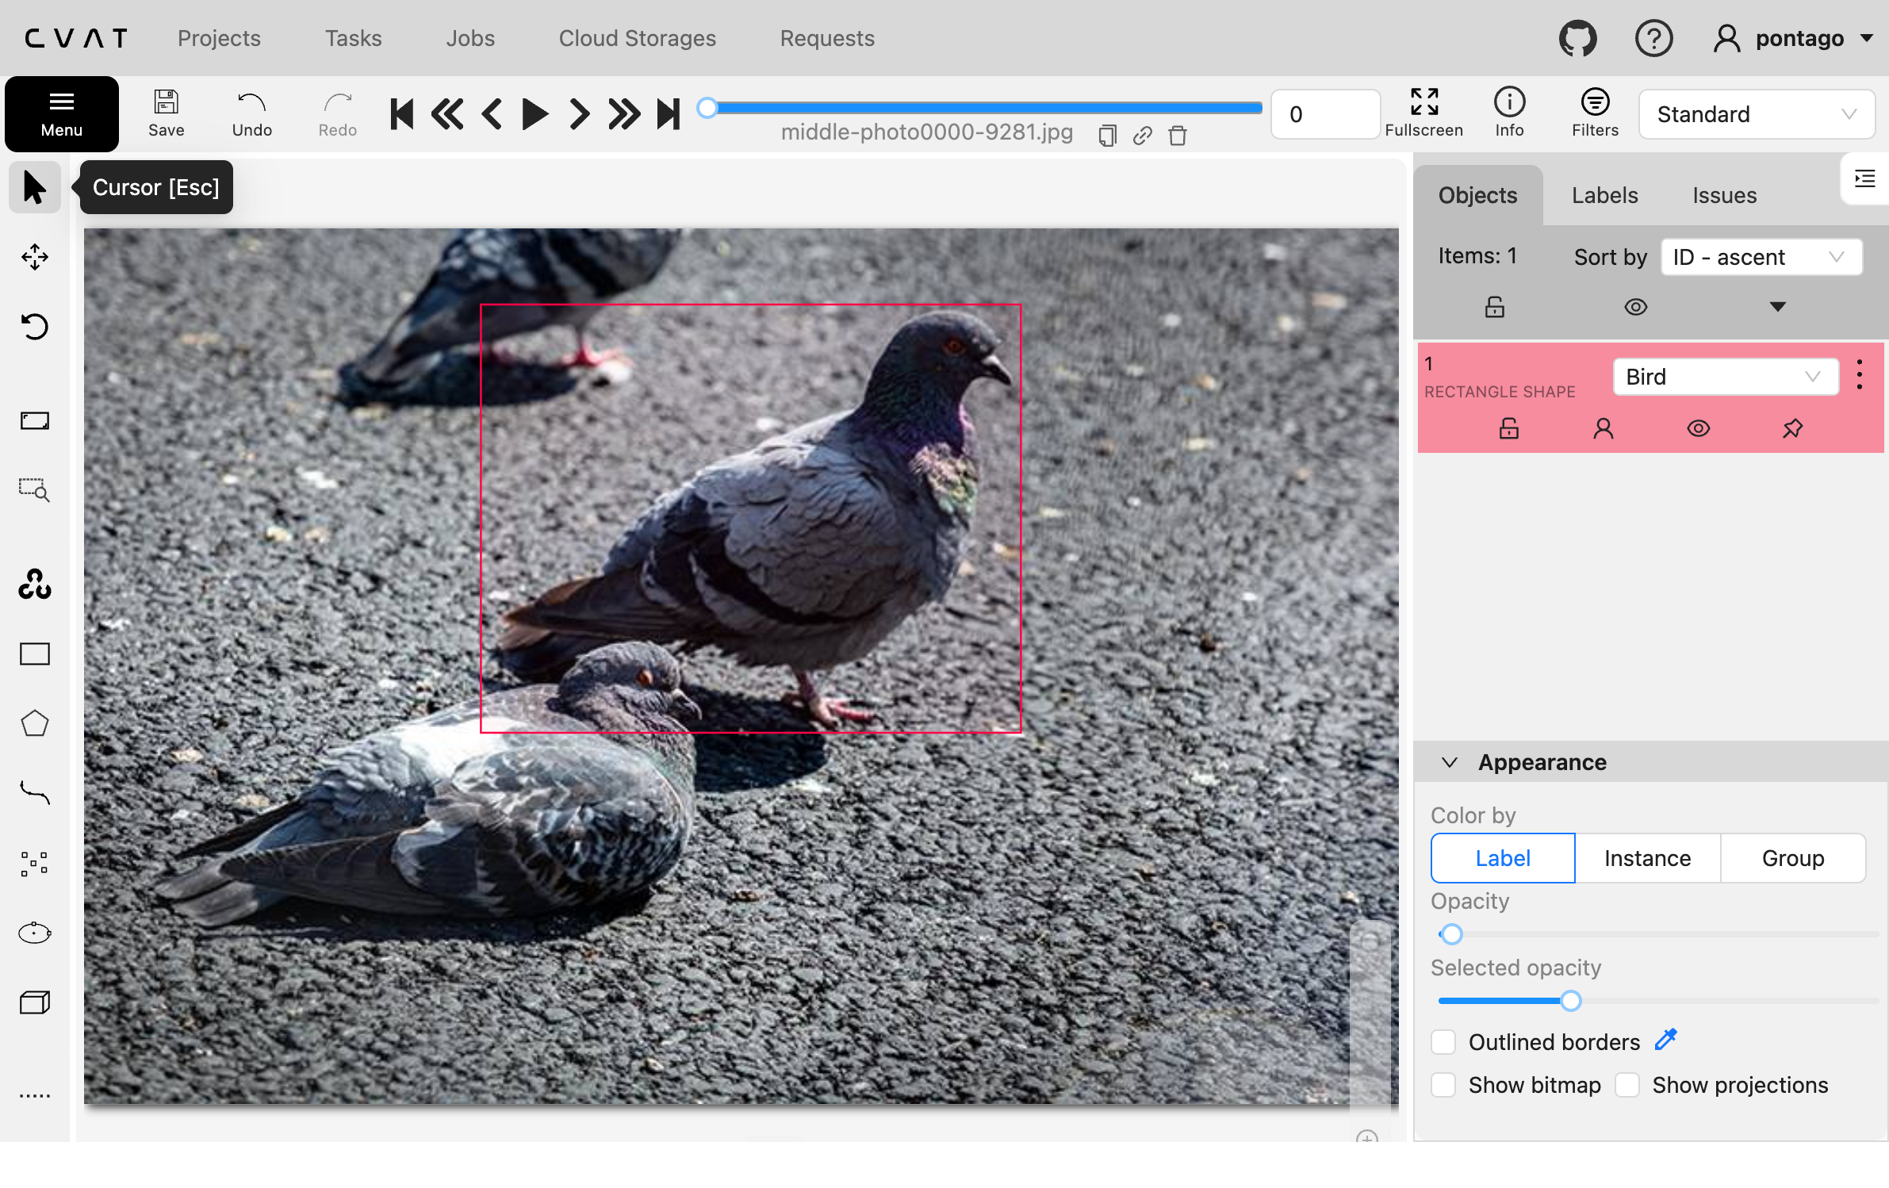Enable Show bitmap checkbox

pyautogui.click(x=1443, y=1085)
